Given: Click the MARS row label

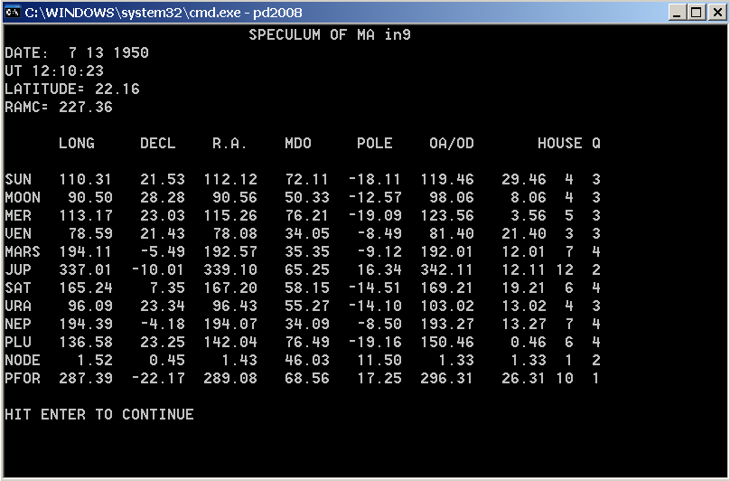Looking at the screenshot, I should click(23, 252).
